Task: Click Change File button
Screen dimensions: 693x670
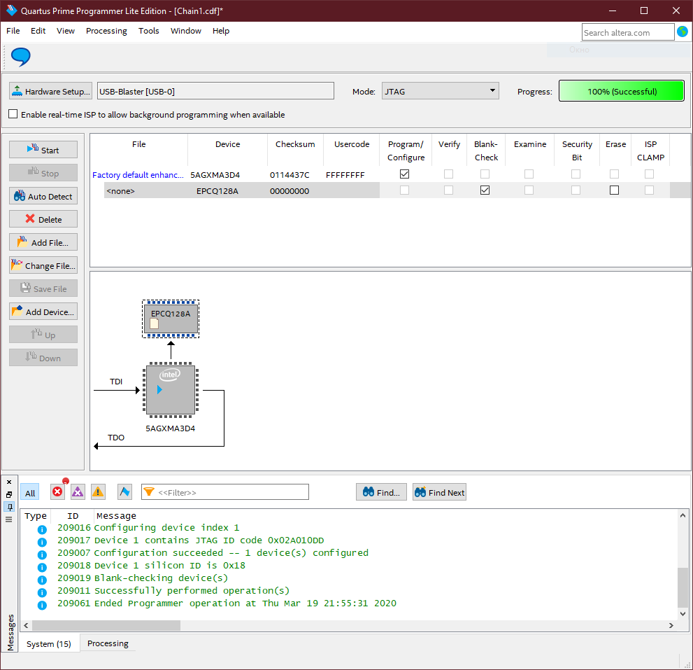Action: (x=43, y=265)
